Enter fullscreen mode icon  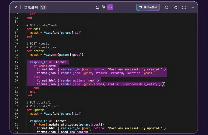coord(184,7)
